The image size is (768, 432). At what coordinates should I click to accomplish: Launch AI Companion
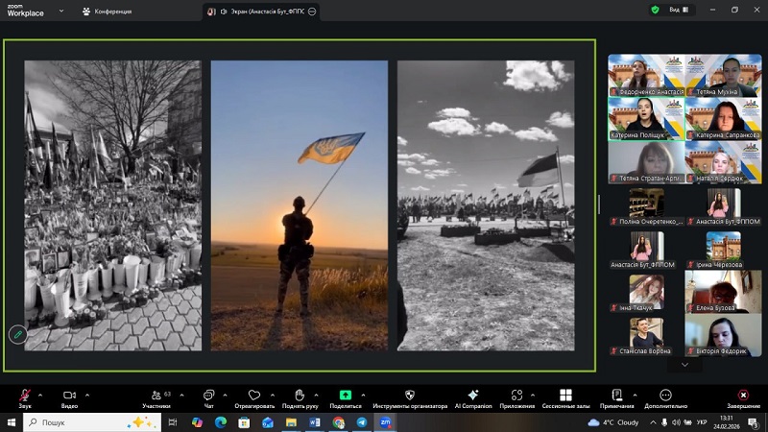click(x=472, y=396)
